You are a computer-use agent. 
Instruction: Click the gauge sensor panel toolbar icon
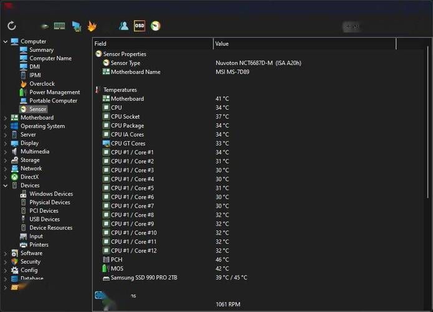click(156, 26)
